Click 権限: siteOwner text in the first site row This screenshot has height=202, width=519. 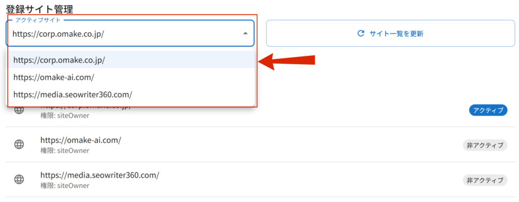pyautogui.click(x=65, y=116)
